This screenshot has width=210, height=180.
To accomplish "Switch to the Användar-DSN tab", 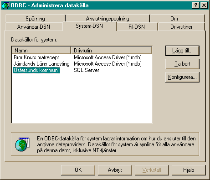I will [x=34, y=27].
